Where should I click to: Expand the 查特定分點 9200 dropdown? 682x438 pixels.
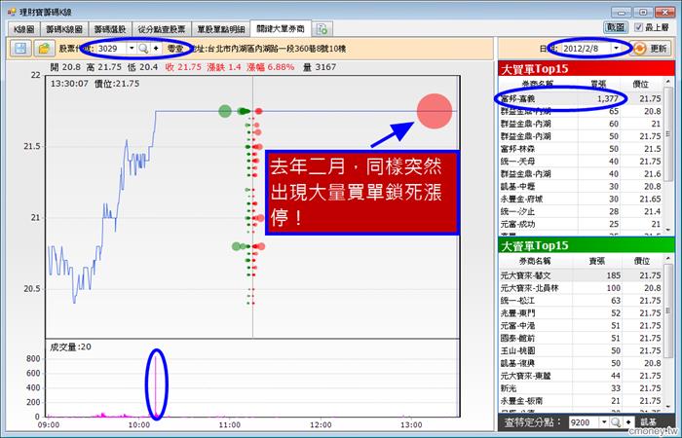click(604, 421)
